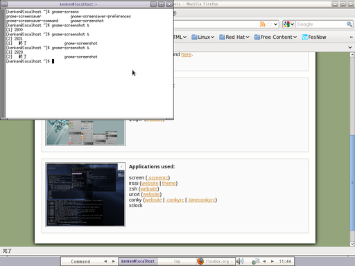Image resolution: width=355 pixels, height=266 pixels.
Task: Open the urxvt website link
Action: tap(151, 195)
